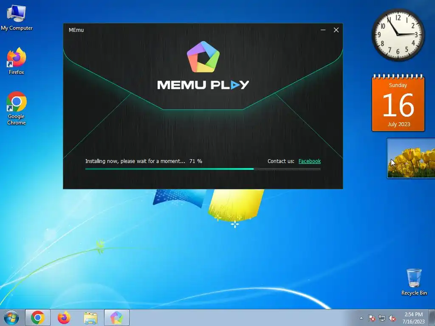
Task: Click 'July 2023' on the calendar gadget
Action: coord(398,124)
